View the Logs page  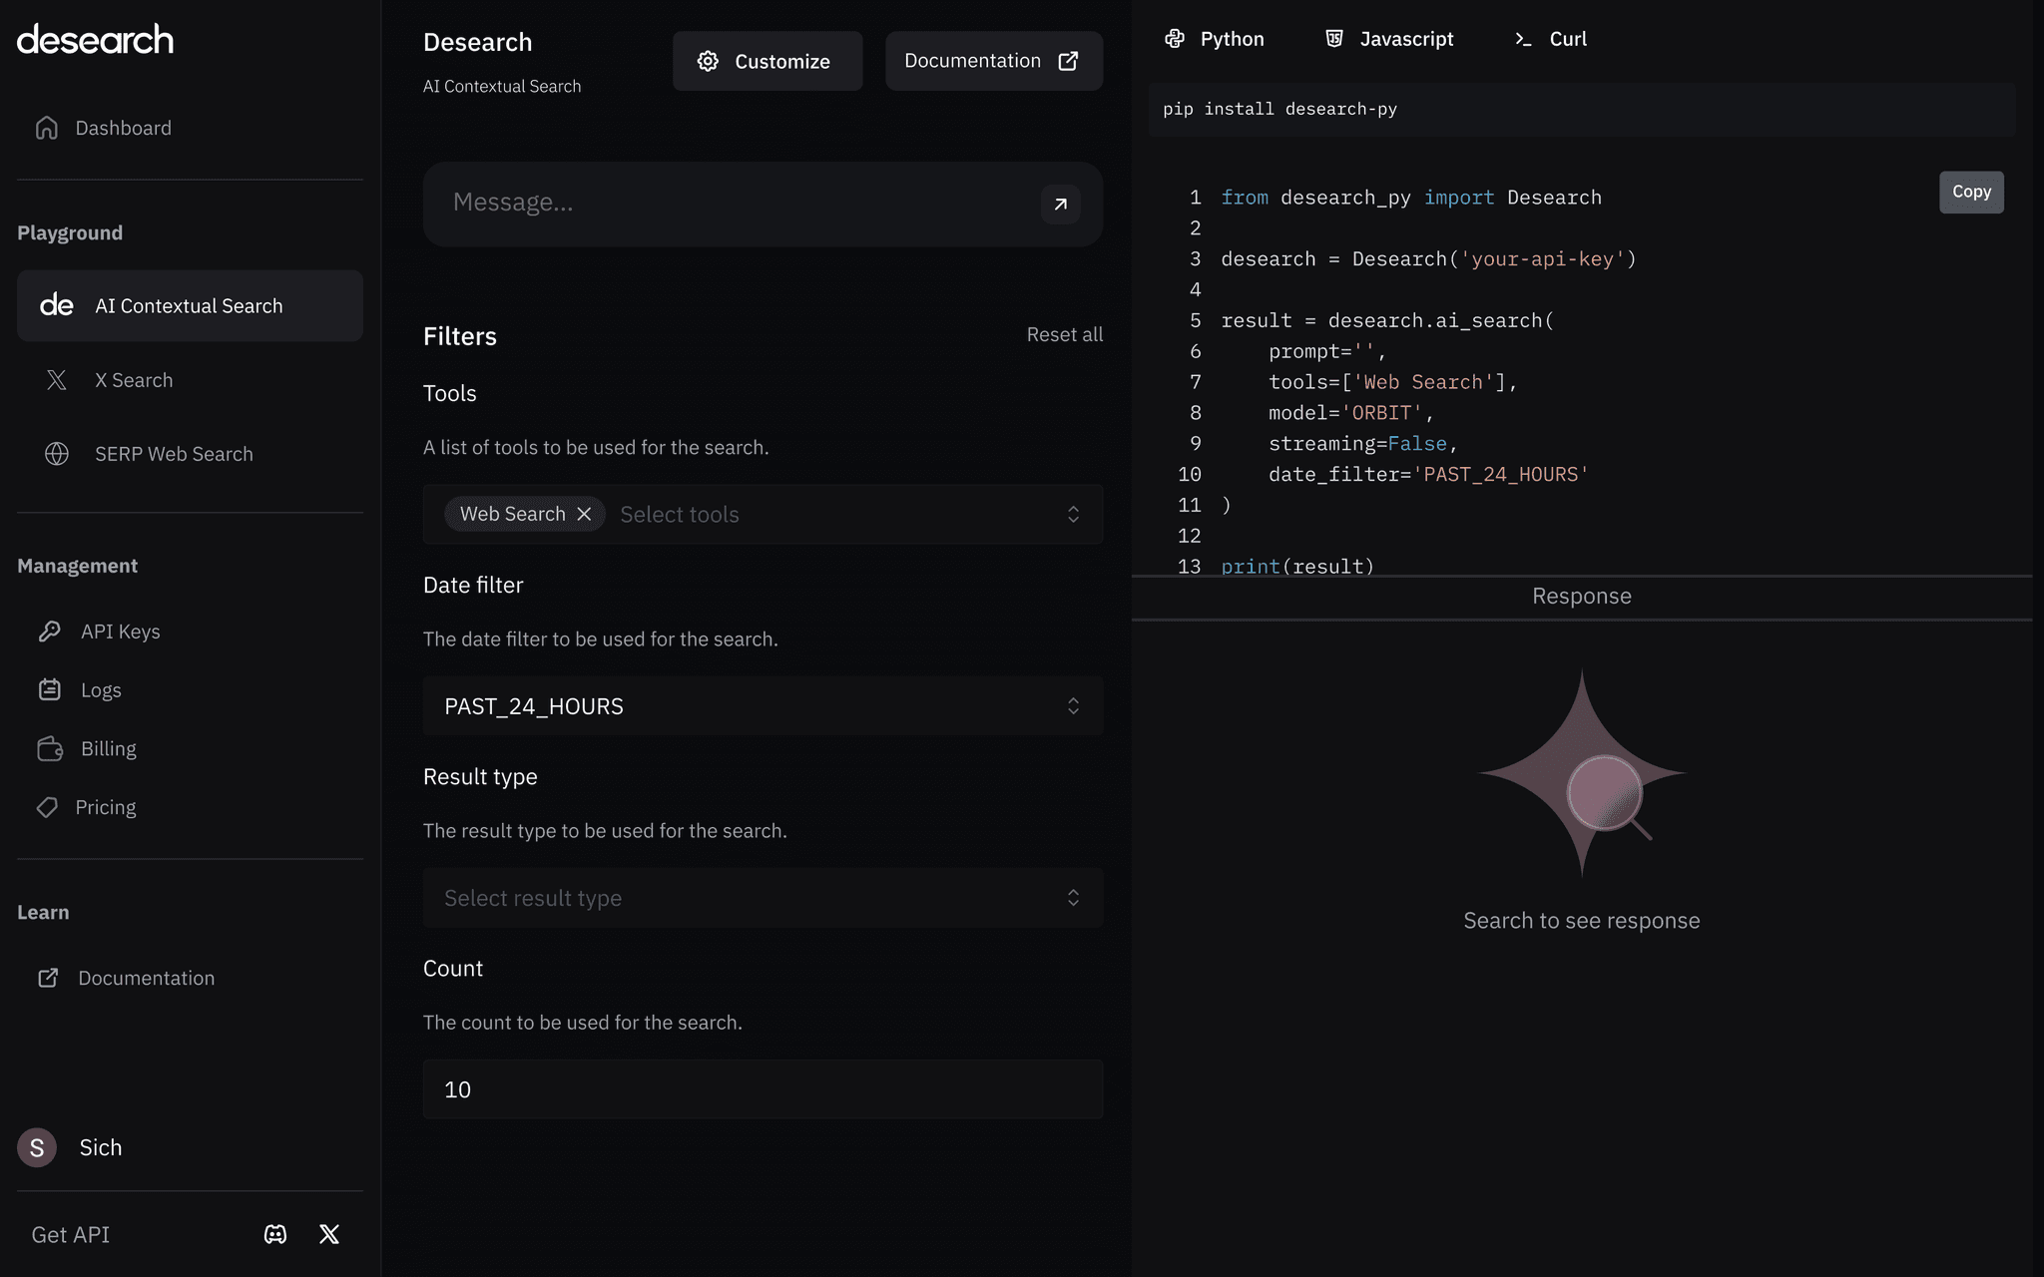click(100, 689)
